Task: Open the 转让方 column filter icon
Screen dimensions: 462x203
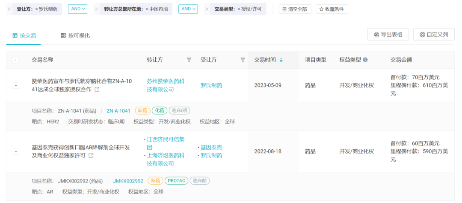Action: click(x=189, y=60)
